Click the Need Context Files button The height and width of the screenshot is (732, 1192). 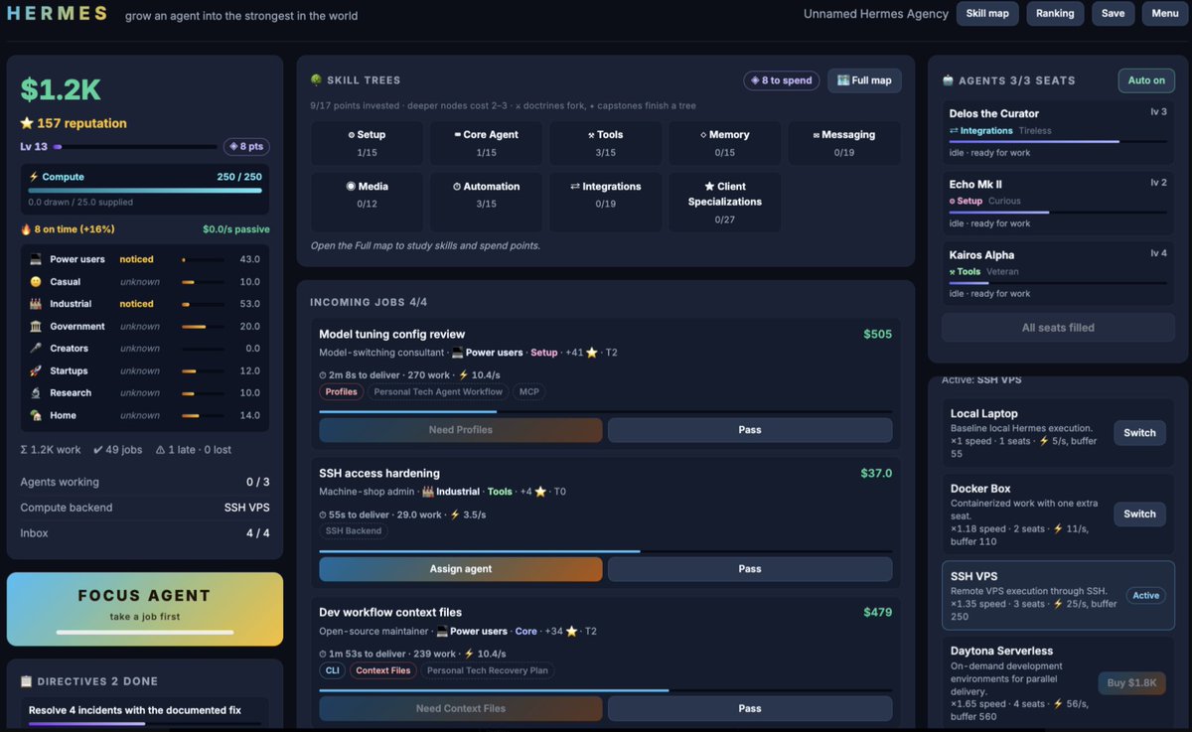[x=461, y=708]
